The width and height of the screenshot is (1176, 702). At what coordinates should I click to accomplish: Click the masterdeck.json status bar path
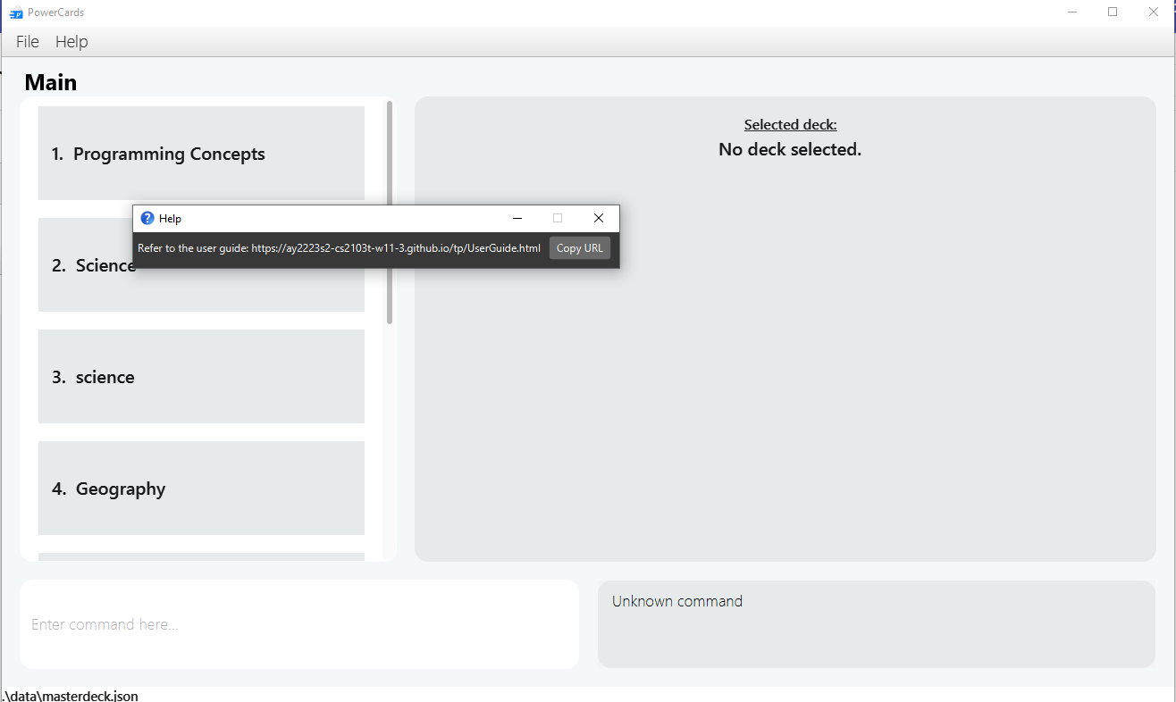point(70,695)
